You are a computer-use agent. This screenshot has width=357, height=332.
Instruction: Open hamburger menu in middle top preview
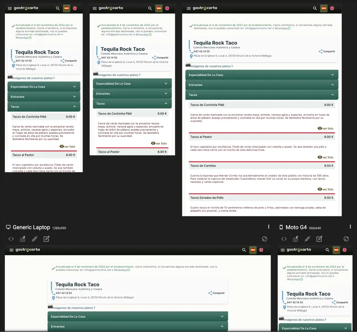(x=95, y=8)
